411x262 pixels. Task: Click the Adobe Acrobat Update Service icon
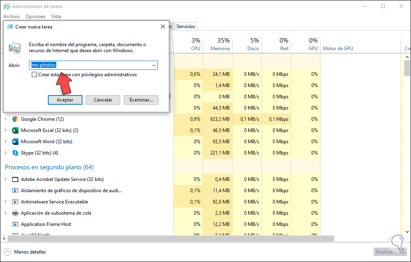[x=15, y=179]
